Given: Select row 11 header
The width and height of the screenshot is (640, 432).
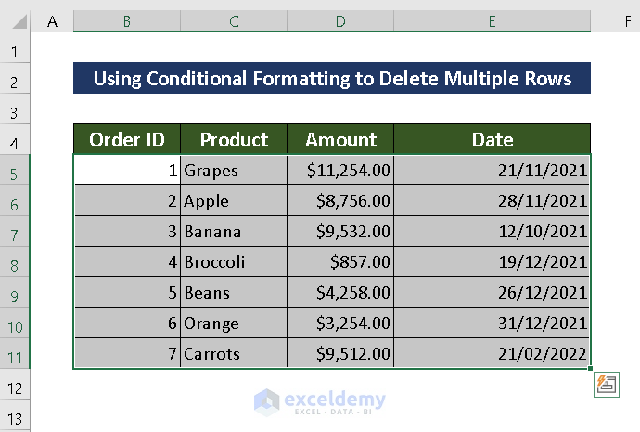Looking at the screenshot, I should [x=16, y=354].
